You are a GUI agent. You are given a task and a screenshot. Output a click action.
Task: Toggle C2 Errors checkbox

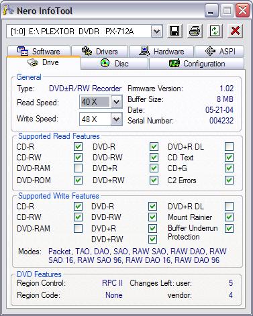coord(229,180)
